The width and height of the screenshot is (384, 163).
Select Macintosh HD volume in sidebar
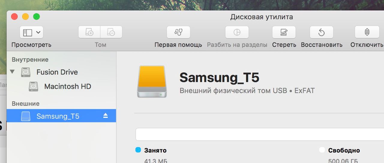[x=61, y=86]
